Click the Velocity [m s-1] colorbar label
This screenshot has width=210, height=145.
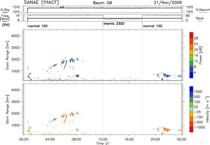pyautogui.click(x=207, y=109)
